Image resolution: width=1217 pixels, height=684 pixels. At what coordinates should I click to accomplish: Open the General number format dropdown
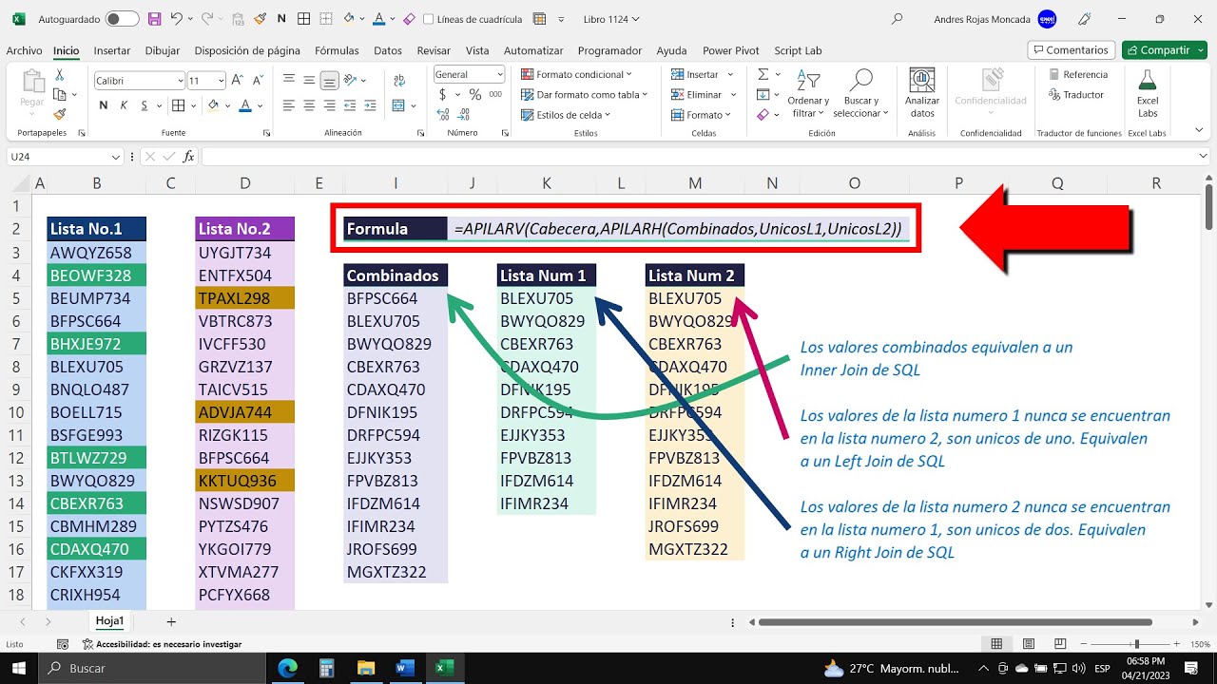click(x=500, y=74)
